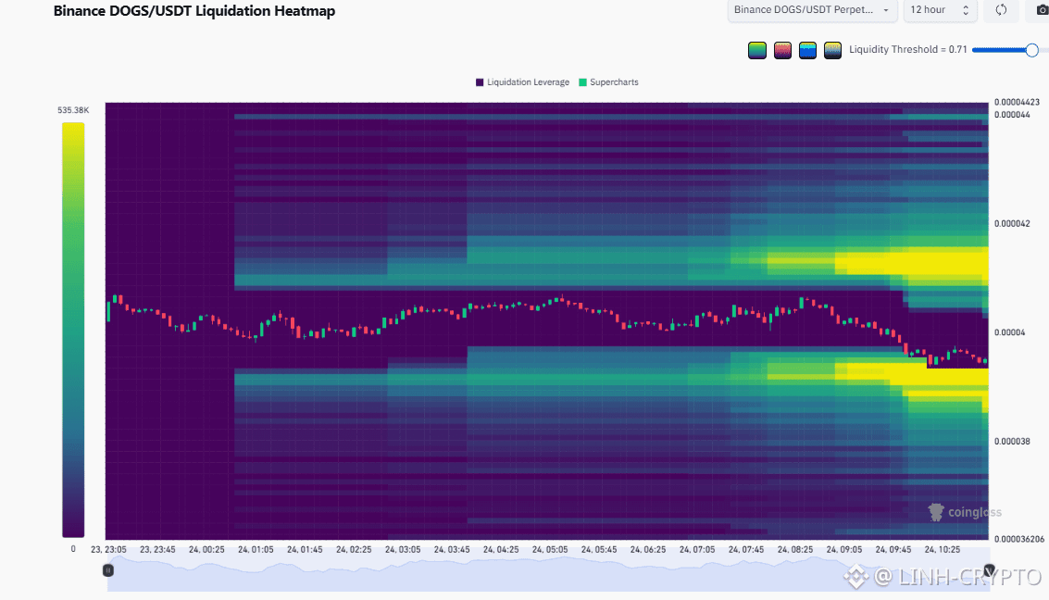The image size is (1049, 600).
Task: Click the 0.00004 price axis label
Action: [x=1009, y=332]
